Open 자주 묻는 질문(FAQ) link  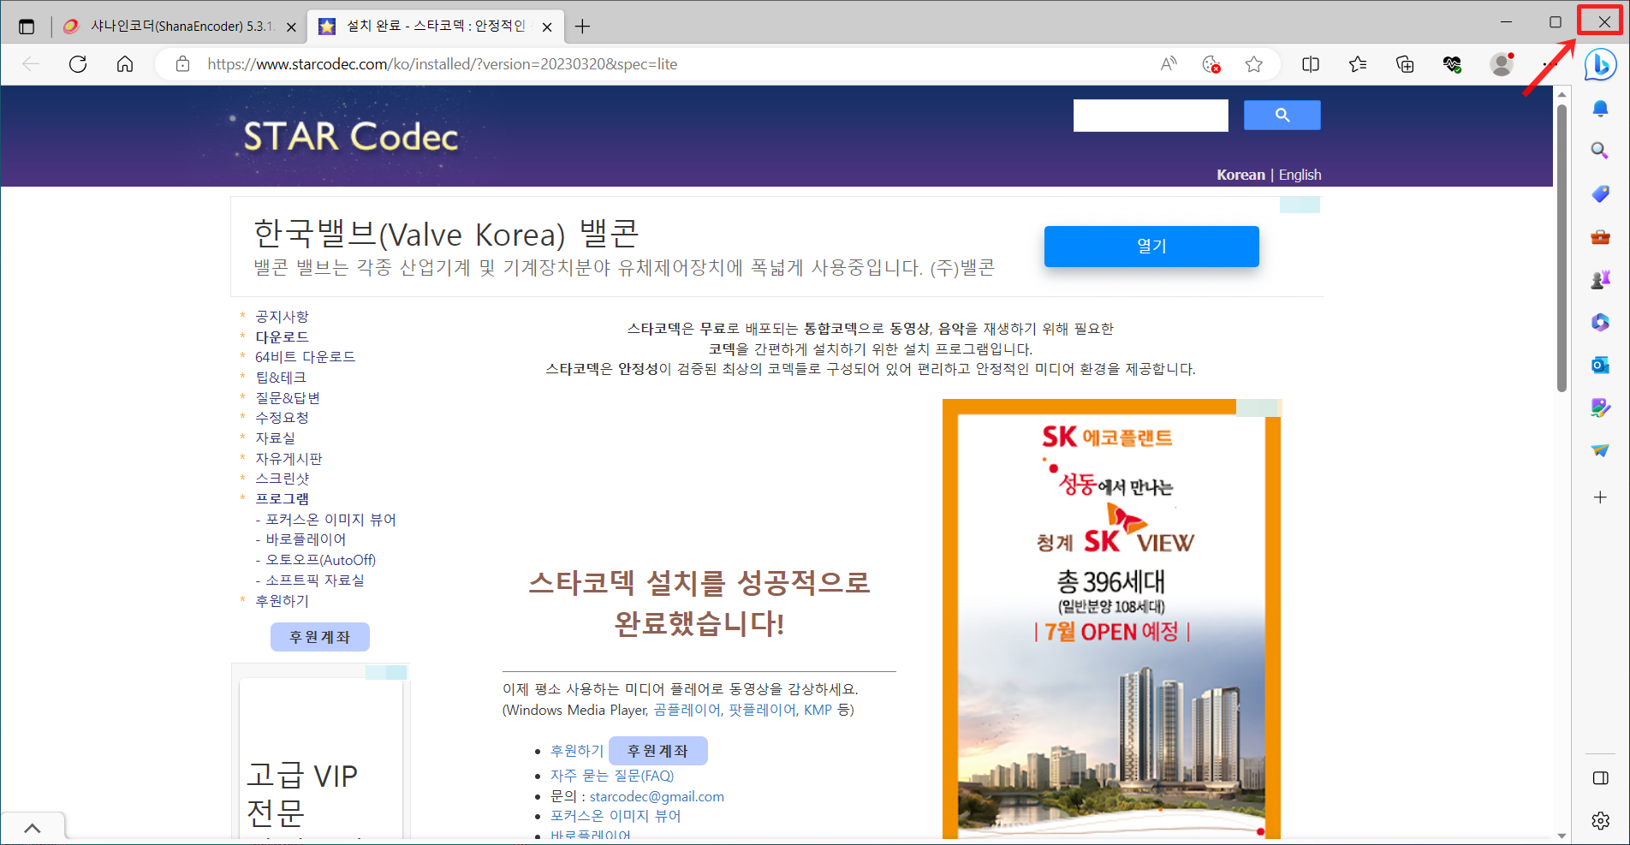point(612,776)
